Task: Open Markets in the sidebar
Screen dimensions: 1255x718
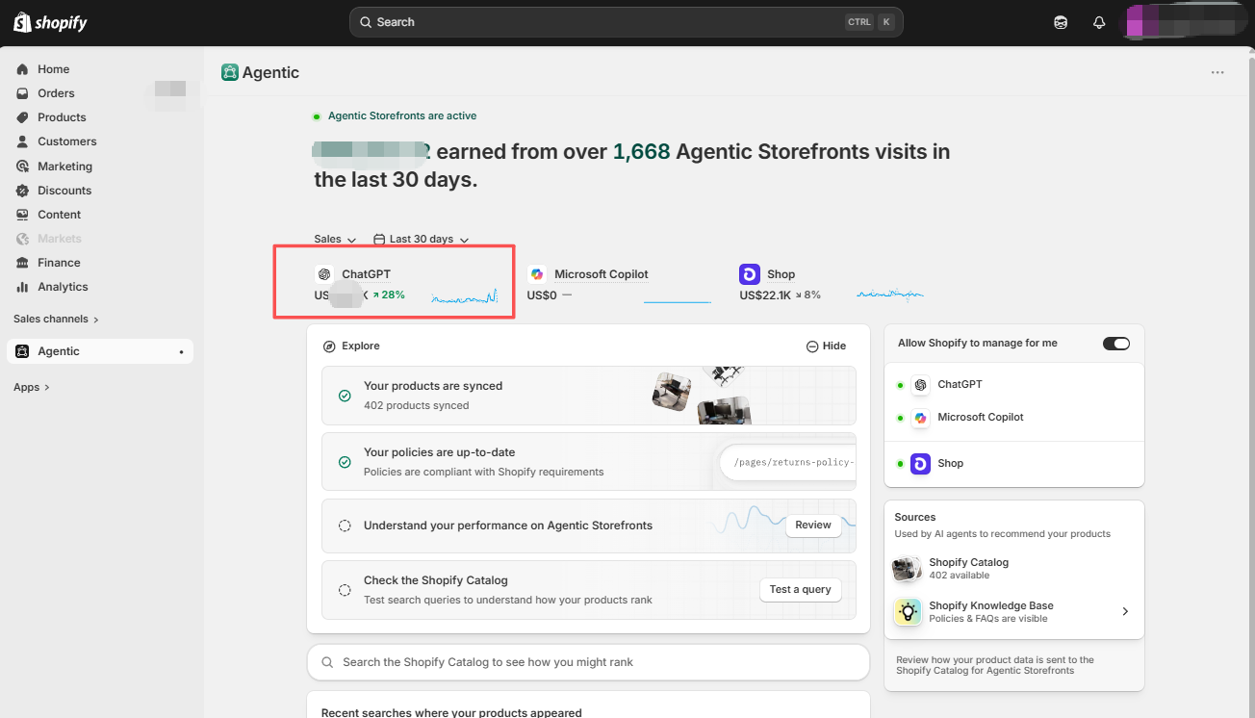Action: (x=60, y=239)
